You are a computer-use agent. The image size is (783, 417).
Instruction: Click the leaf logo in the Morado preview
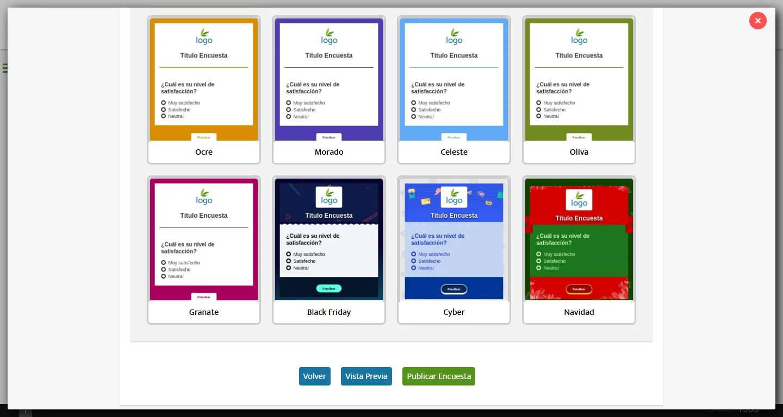329,36
